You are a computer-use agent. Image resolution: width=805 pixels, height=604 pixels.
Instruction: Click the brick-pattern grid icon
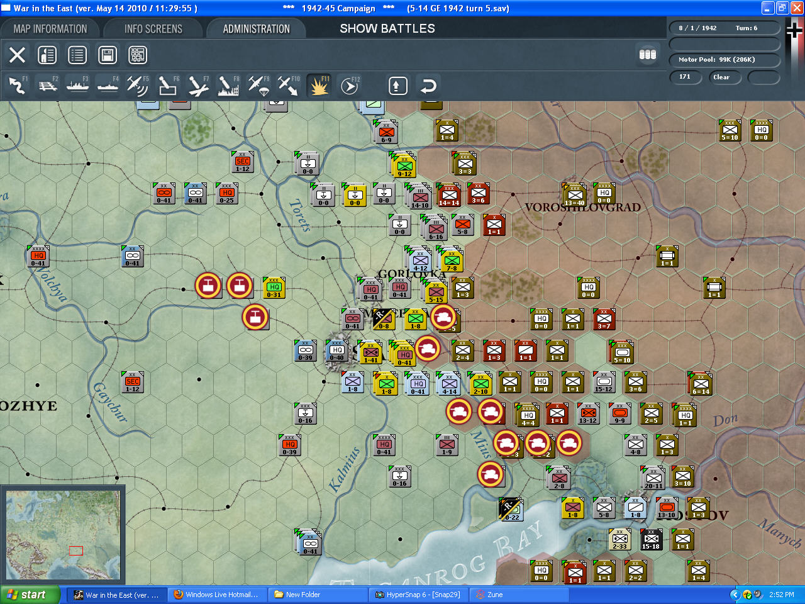138,55
